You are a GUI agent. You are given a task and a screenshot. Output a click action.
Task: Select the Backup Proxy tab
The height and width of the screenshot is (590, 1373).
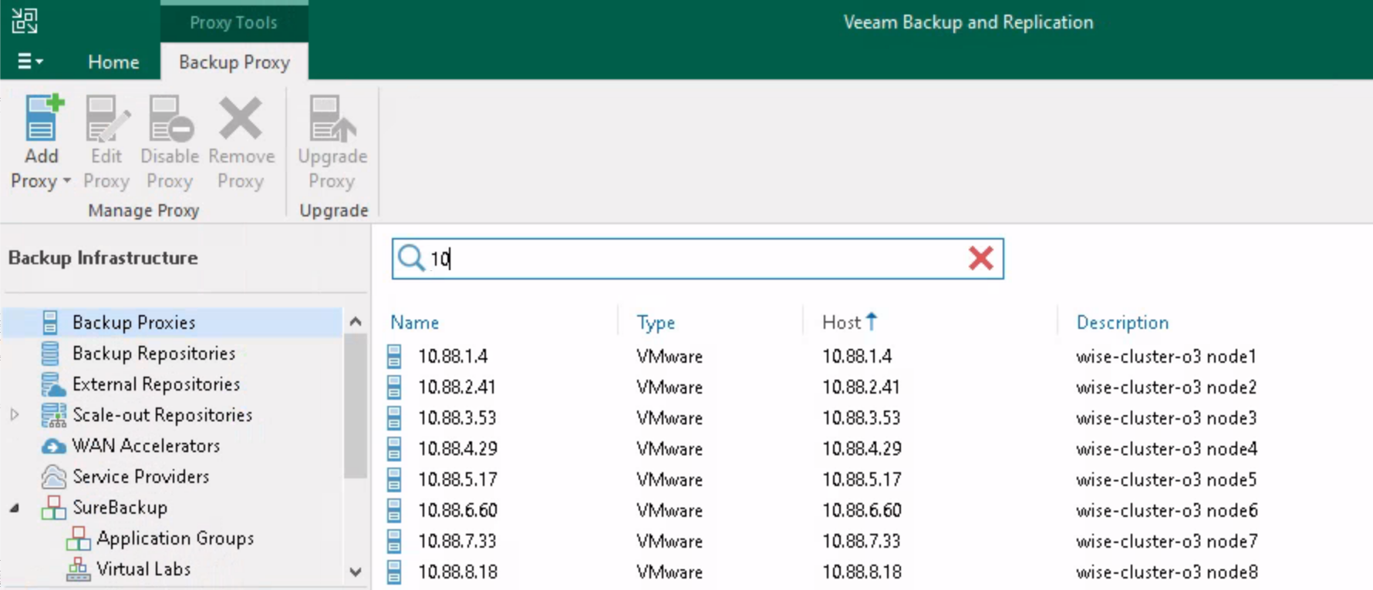coord(234,62)
